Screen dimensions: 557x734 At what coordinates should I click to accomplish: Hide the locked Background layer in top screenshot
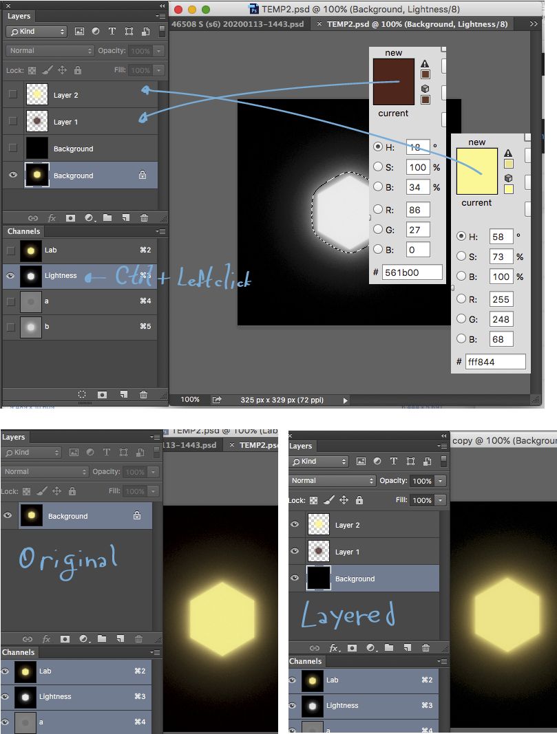[x=13, y=175]
